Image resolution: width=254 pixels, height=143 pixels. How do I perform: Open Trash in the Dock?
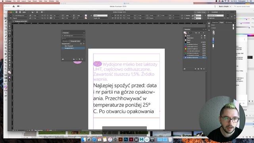click(x=170, y=139)
